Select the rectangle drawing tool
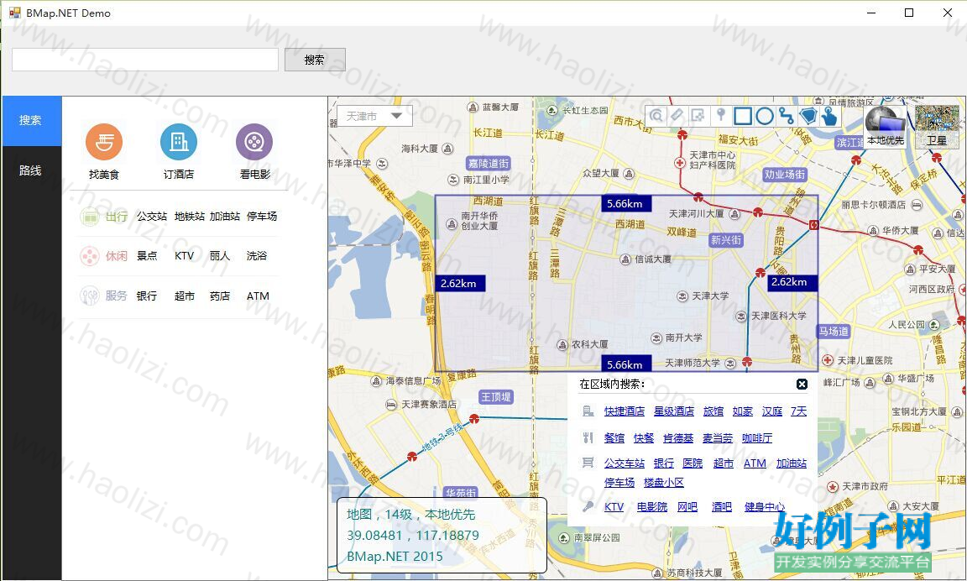The image size is (967, 581). click(x=743, y=115)
